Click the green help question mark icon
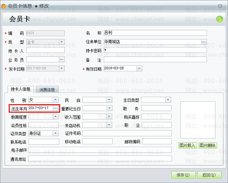228x183 pixels. (220, 19)
